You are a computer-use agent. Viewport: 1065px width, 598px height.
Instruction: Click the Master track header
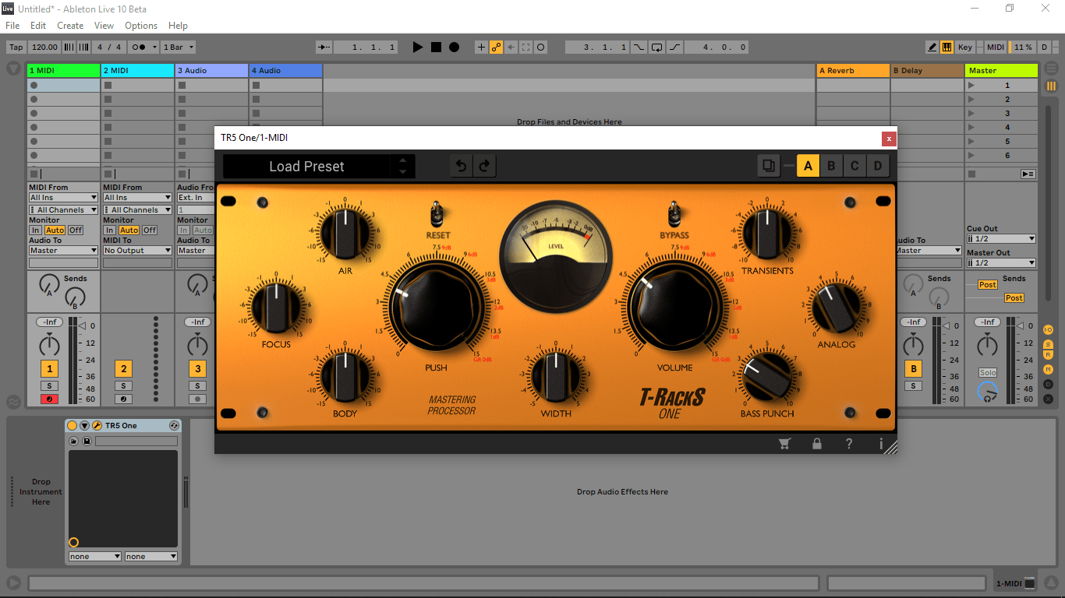tap(1001, 70)
